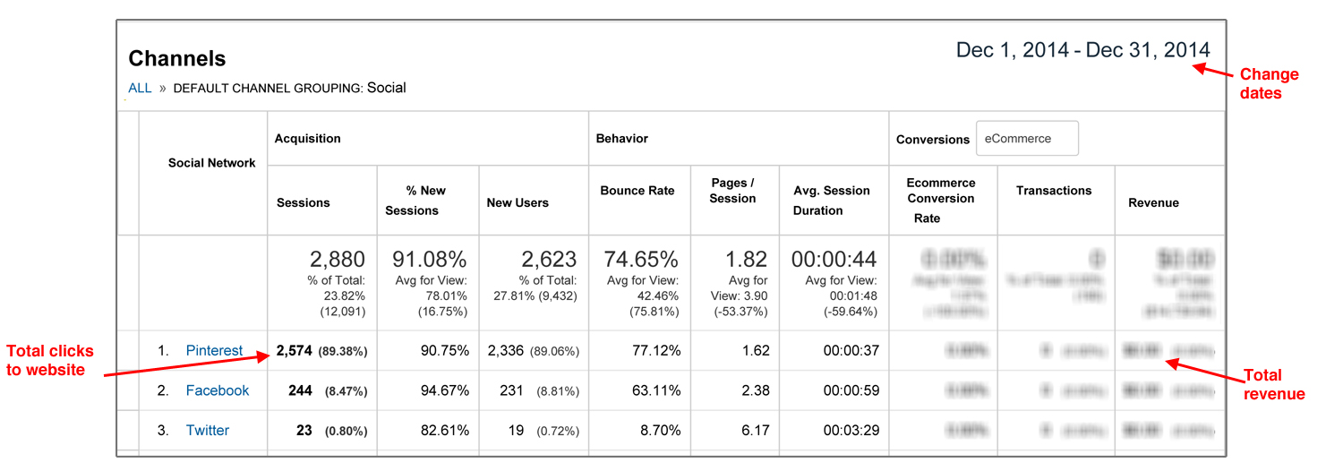Screen dimensions: 1343x471
Task: Sort by Ecommerce Conversion Rate header
Action: [x=940, y=200]
